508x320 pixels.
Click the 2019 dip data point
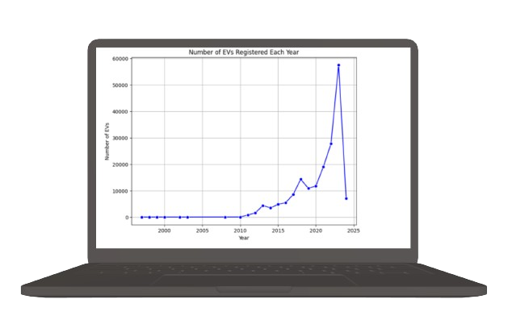[x=309, y=189]
